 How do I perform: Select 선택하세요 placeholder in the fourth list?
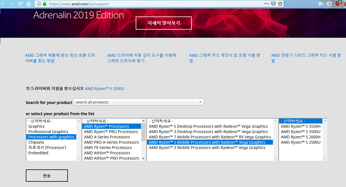point(301,121)
